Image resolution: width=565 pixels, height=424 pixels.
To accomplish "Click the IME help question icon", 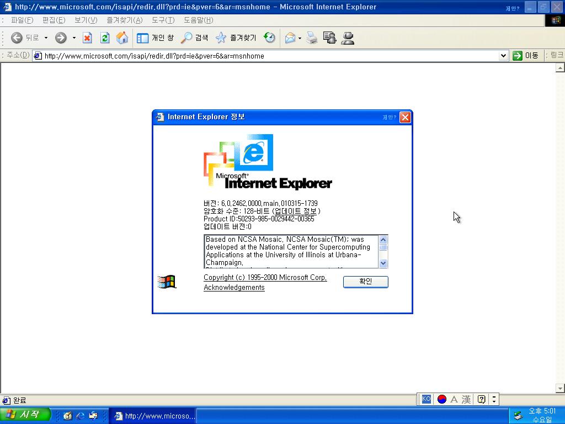I will (x=481, y=399).
